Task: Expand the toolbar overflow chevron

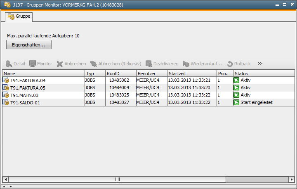Action: (x=260, y=64)
